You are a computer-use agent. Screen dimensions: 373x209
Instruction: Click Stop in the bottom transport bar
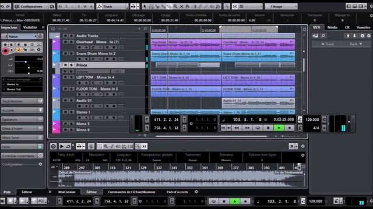224,201
